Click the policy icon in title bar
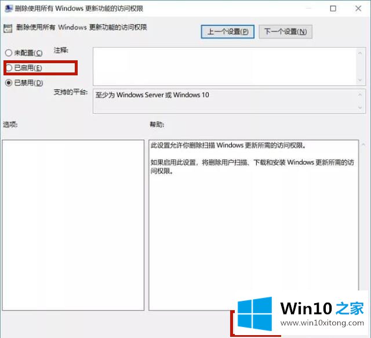 9,9
